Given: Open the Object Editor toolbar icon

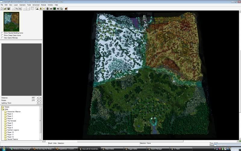Looking at the screenshot, I should tap(48, 9).
